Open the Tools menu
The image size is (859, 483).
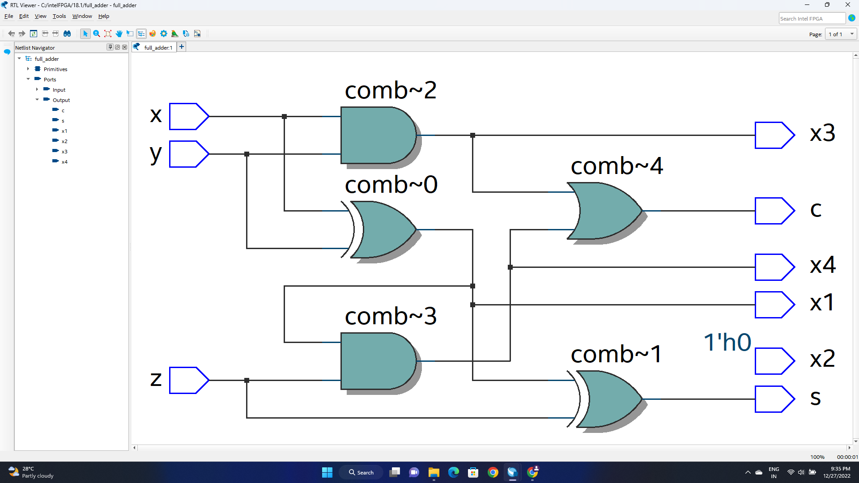pos(59,16)
